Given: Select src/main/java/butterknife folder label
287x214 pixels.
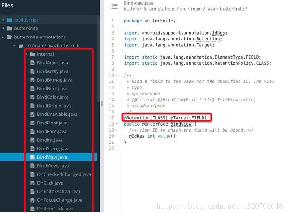Looking at the screenshot, I should (53, 46).
